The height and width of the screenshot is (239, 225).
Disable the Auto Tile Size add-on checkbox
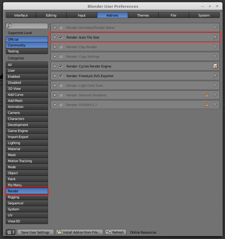[61, 37]
